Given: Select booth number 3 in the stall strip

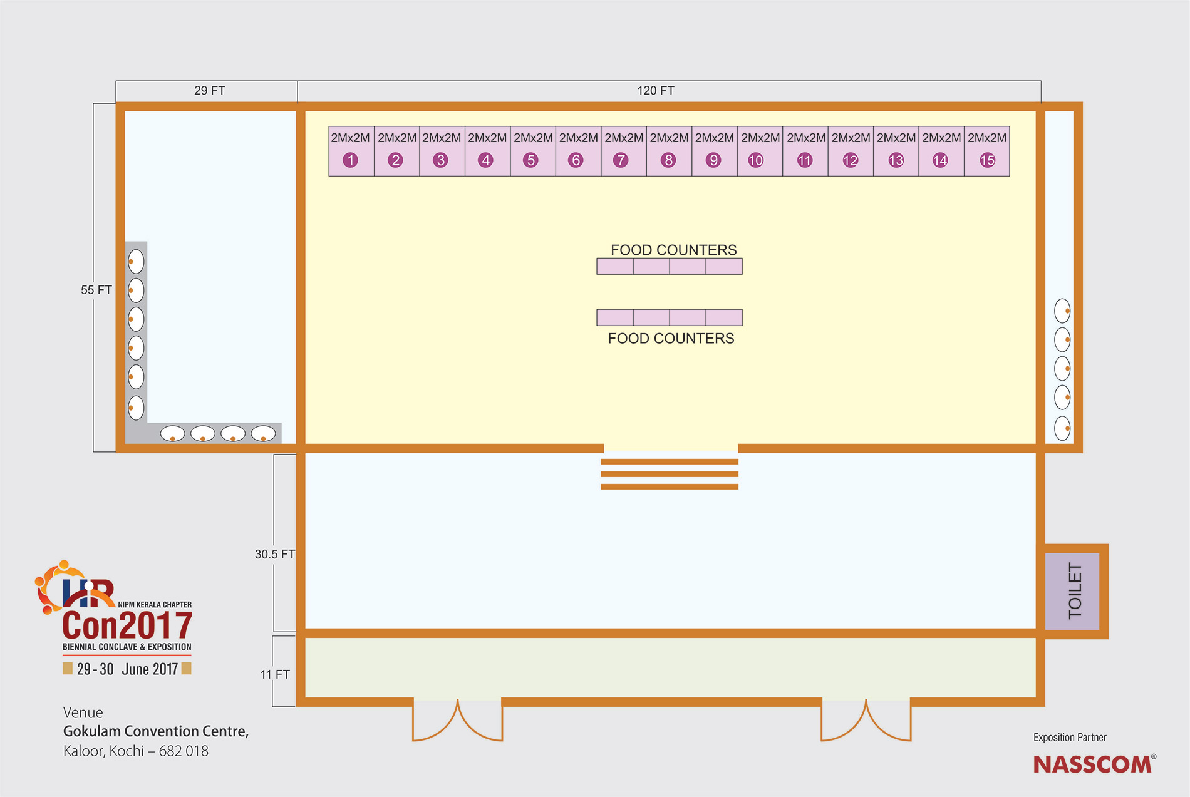Looking at the screenshot, I should click(x=442, y=160).
